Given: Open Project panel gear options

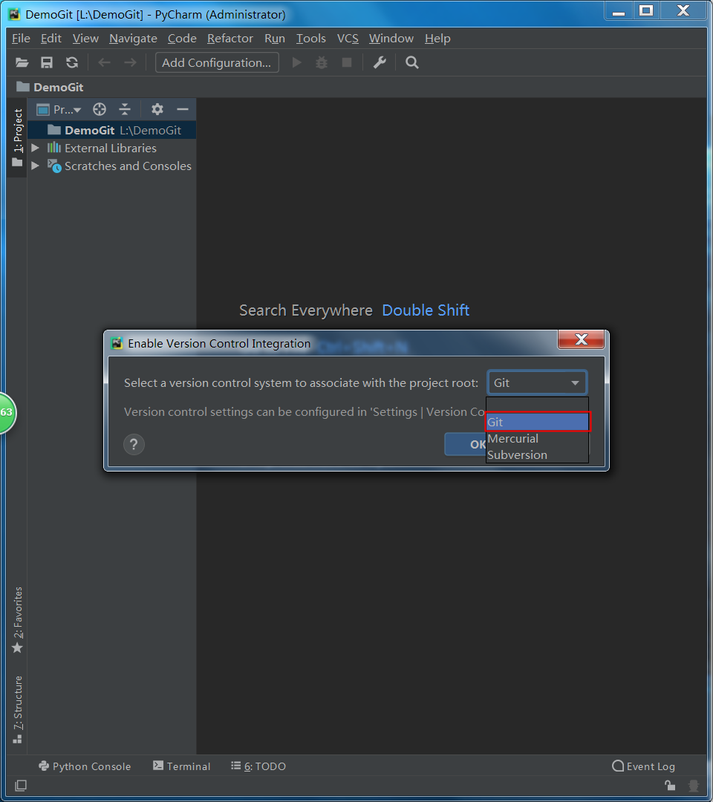Looking at the screenshot, I should pyautogui.click(x=157, y=109).
